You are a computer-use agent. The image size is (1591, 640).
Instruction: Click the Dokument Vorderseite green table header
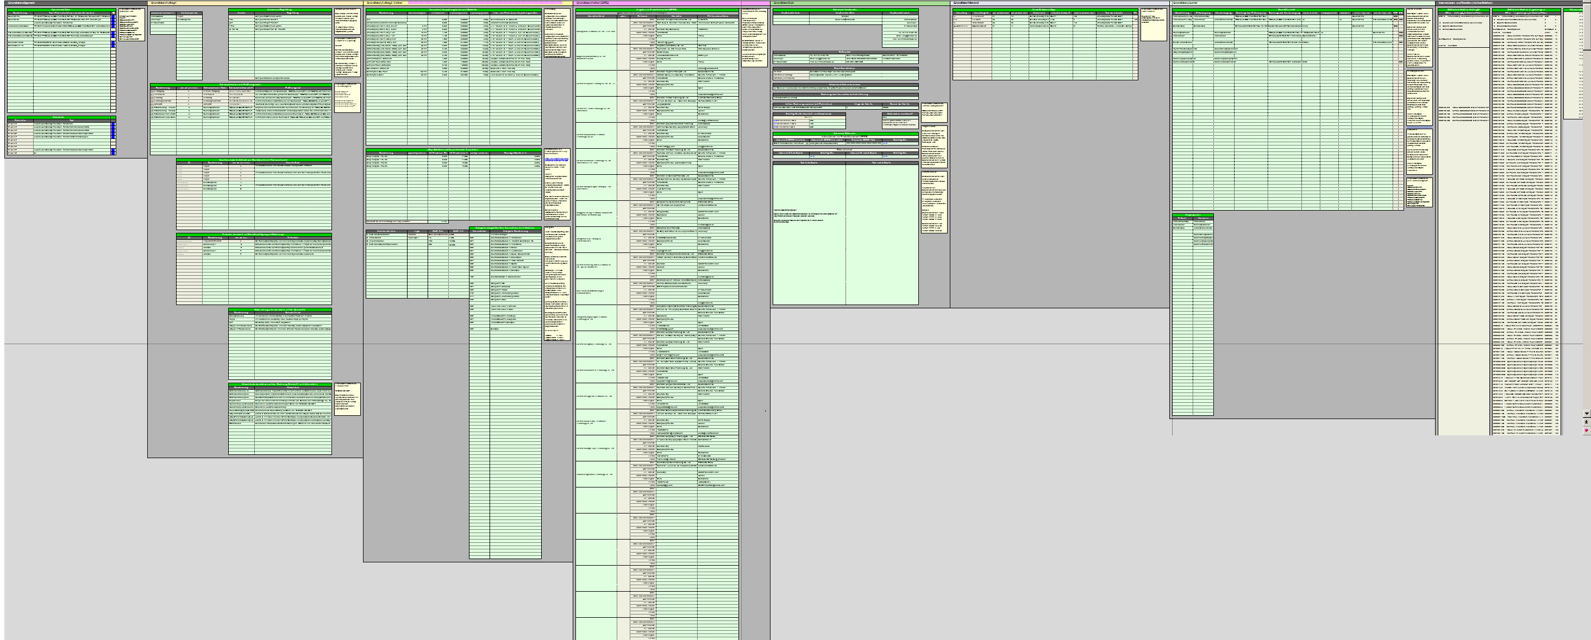tap(845, 9)
